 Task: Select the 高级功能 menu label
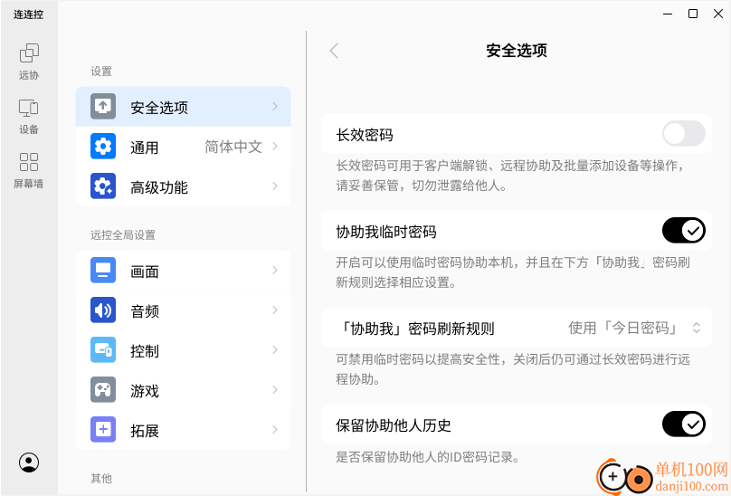(159, 187)
